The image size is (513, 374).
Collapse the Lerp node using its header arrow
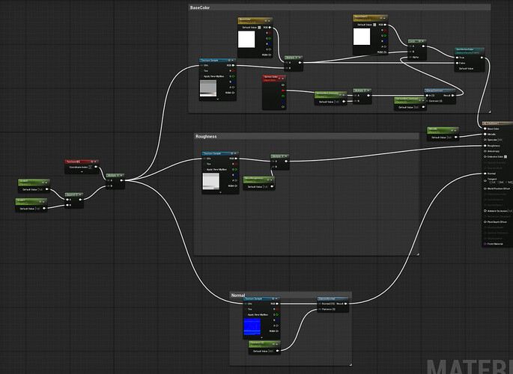(x=424, y=42)
